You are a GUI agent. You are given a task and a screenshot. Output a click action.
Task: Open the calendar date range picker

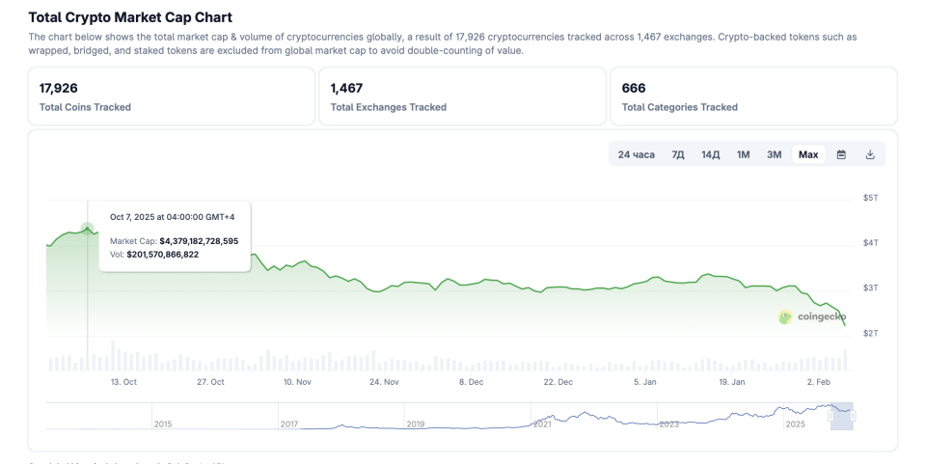point(841,154)
